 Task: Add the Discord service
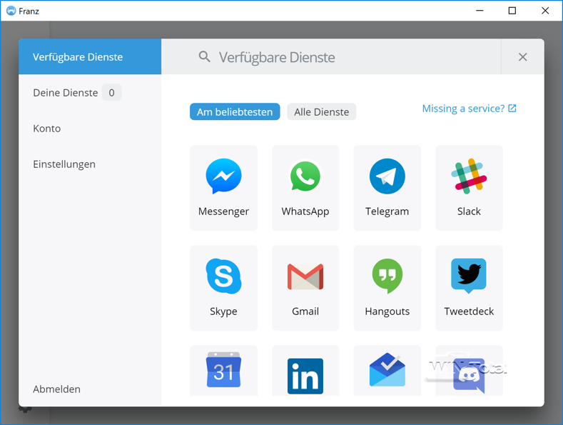469,371
